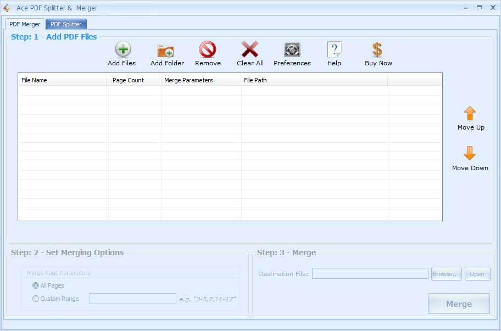Viewport: 501px width, 331px height.
Task: Click the Page Count column header
Action: tap(134, 80)
